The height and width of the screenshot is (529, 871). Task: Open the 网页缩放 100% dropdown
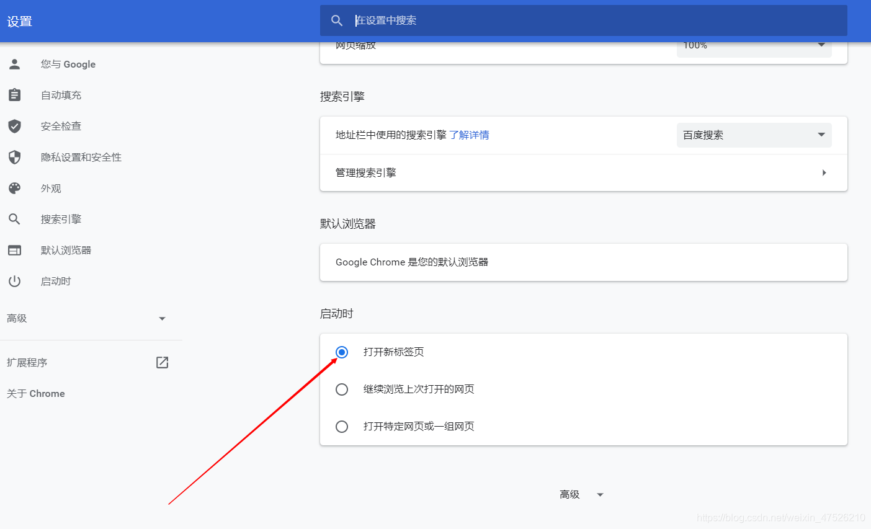[754, 49]
